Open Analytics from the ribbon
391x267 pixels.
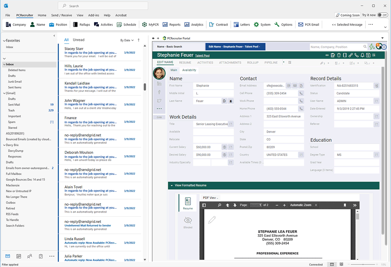194,25
